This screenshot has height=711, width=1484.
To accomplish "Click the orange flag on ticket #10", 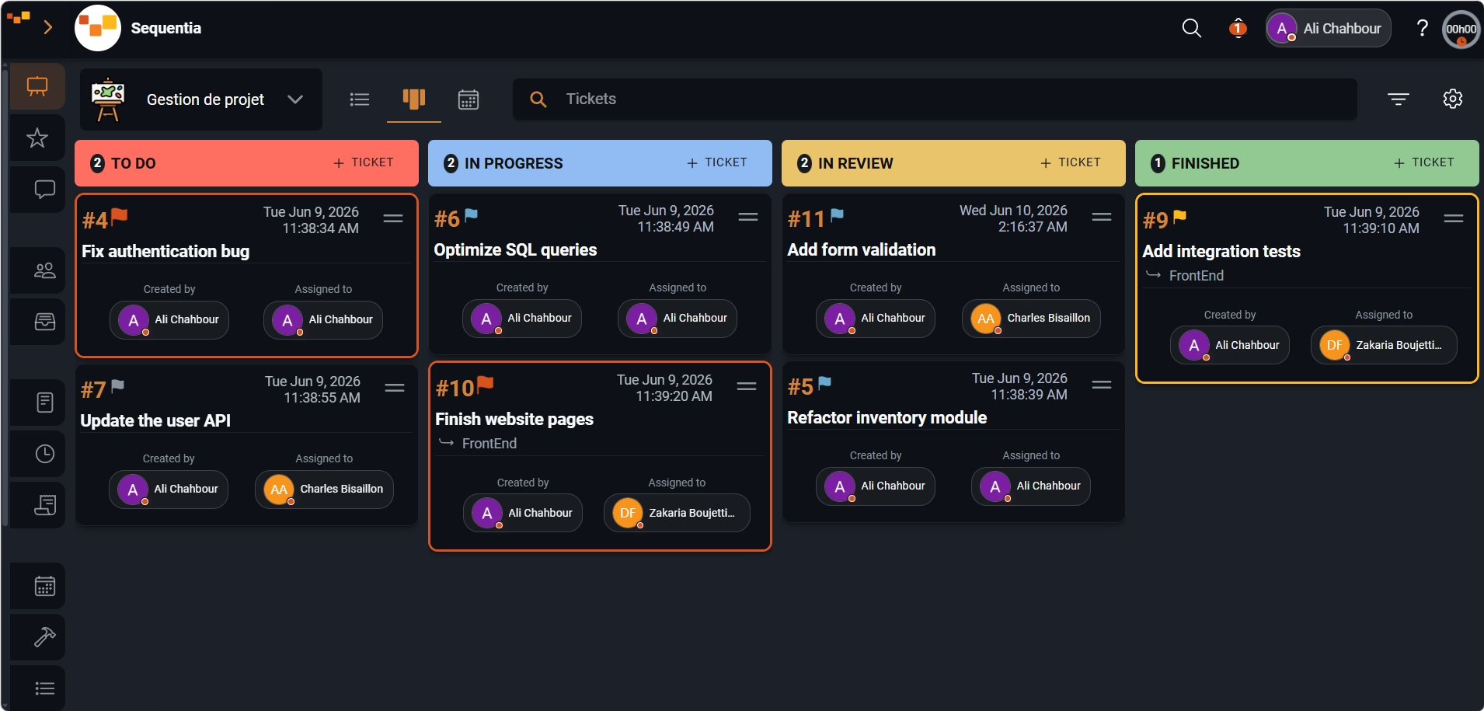I will [485, 384].
